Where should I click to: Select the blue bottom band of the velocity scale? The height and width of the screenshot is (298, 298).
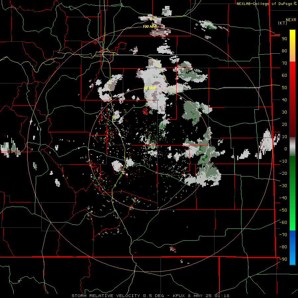tap(292, 247)
